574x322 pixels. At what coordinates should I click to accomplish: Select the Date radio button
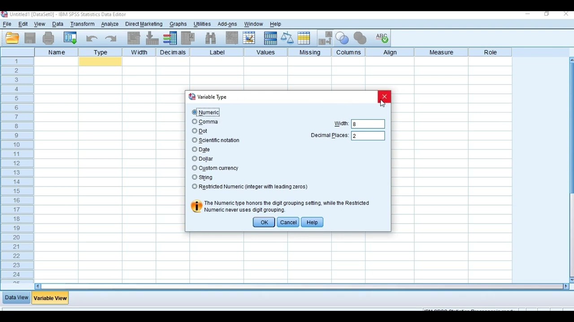[x=195, y=149]
